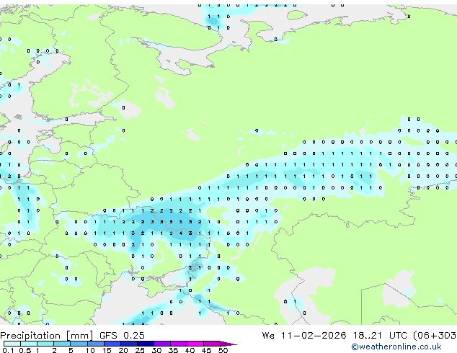Pick the 25–30 mm navy legend swatch
Image resolution: width=457 pixels, height=353 pixels.
click(x=146, y=344)
